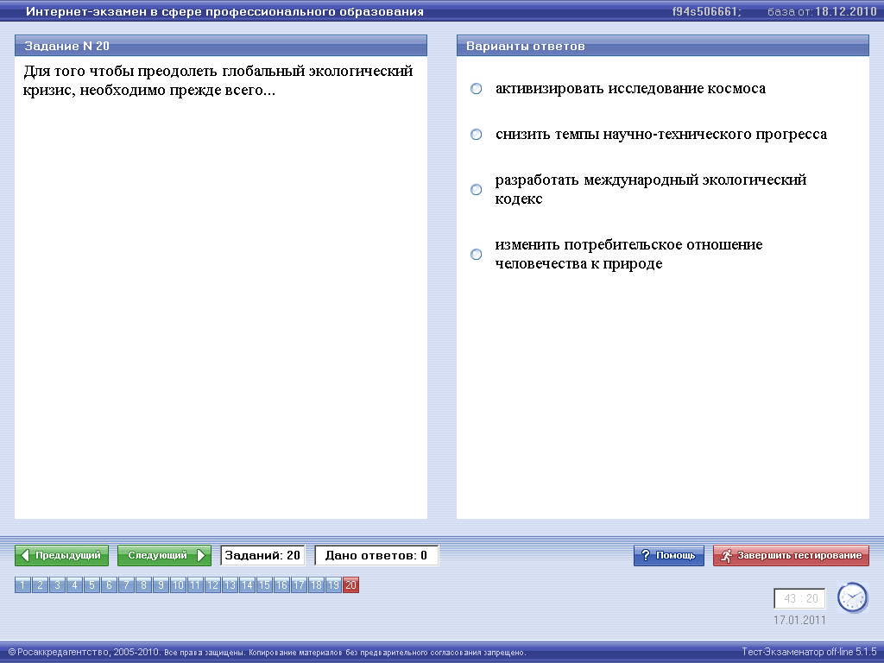
Task: Click session code f94s506661 in header
Action: (x=707, y=11)
